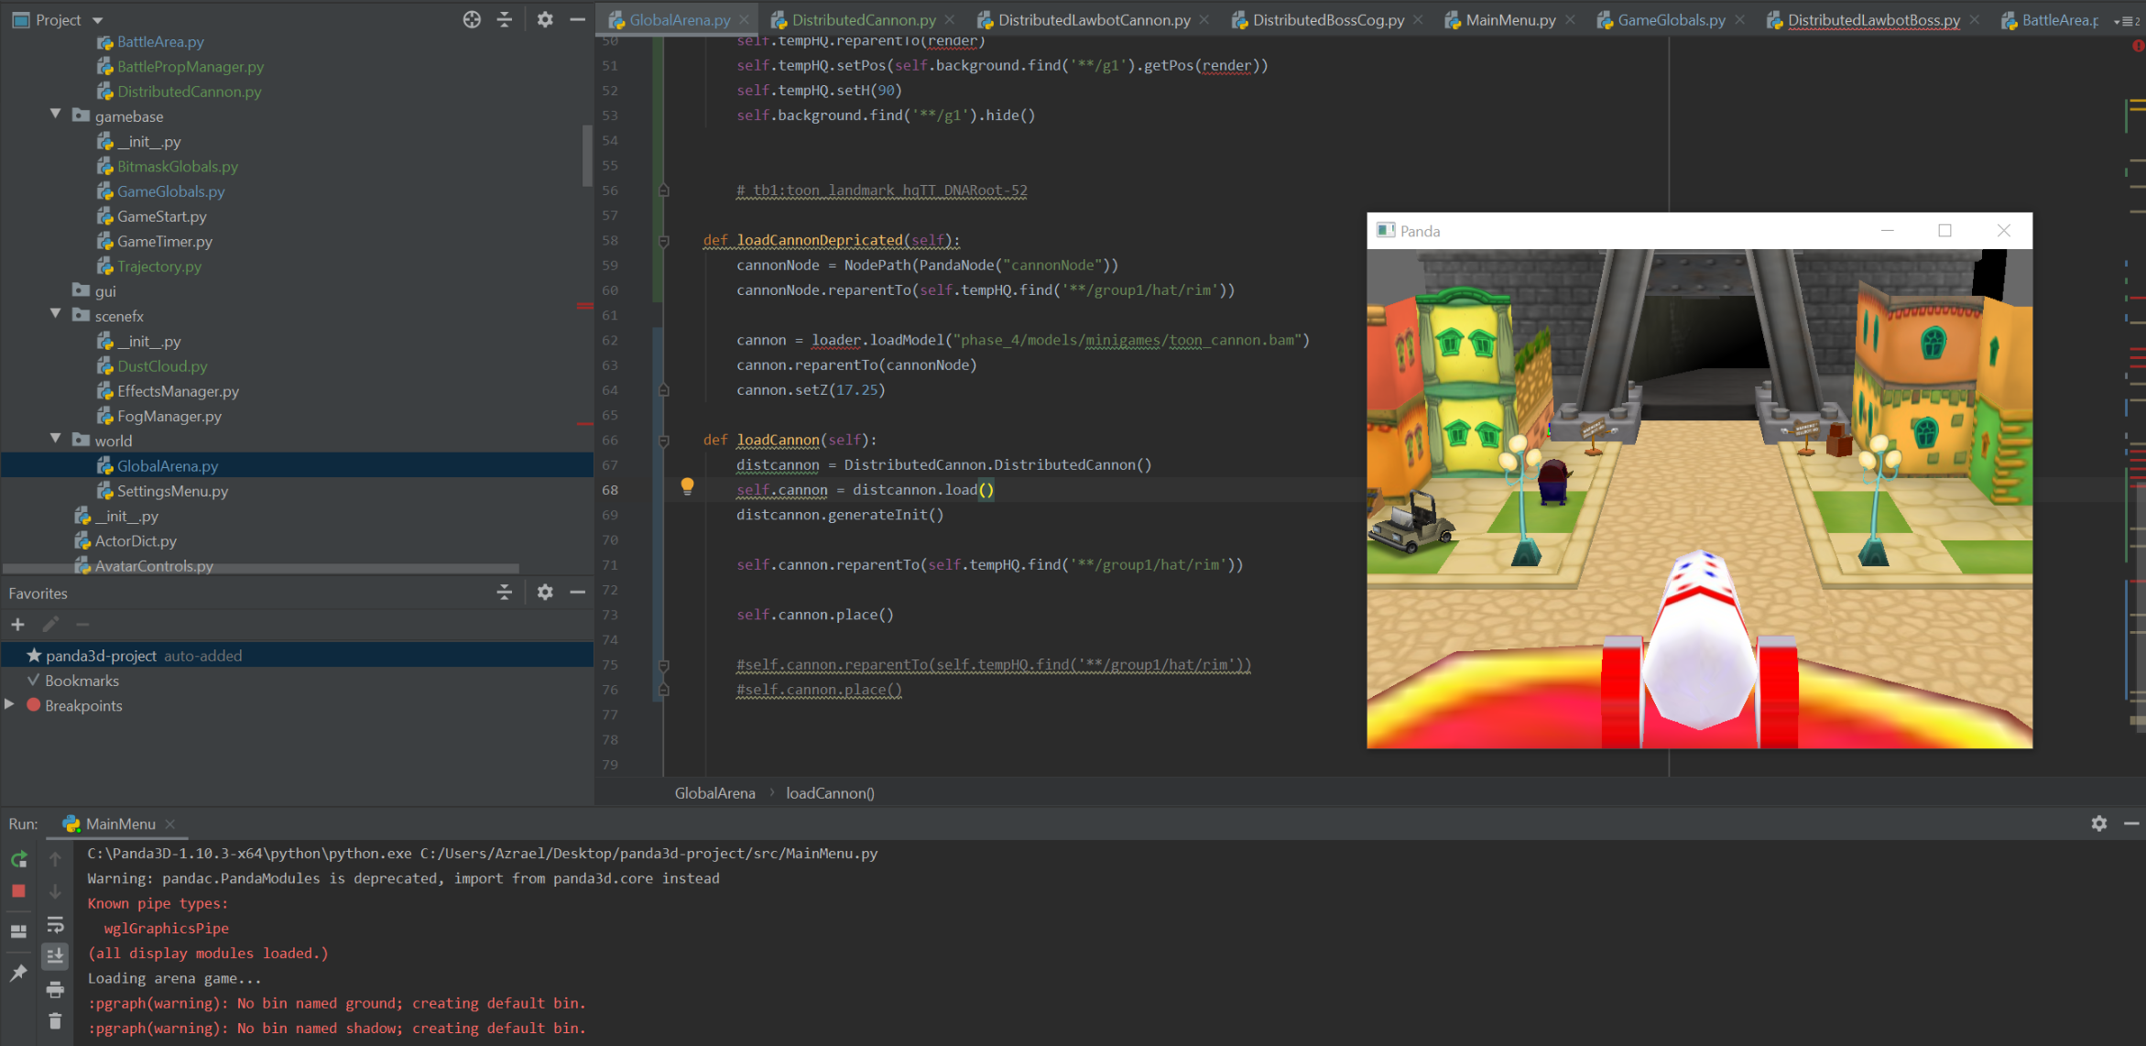The height and width of the screenshot is (1046, 2146).
Task: Open FogManager.py in the project tree
Action: (x=169, y=416)
